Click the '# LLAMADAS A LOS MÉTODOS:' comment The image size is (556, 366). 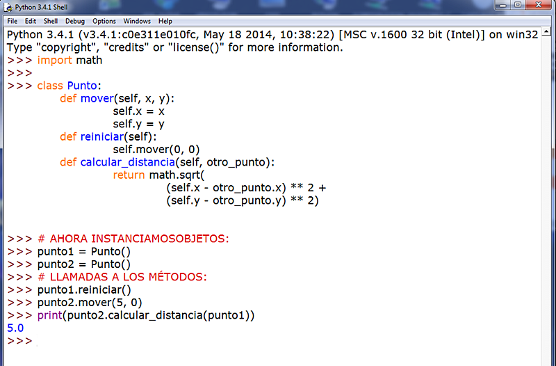coord(122,277)
